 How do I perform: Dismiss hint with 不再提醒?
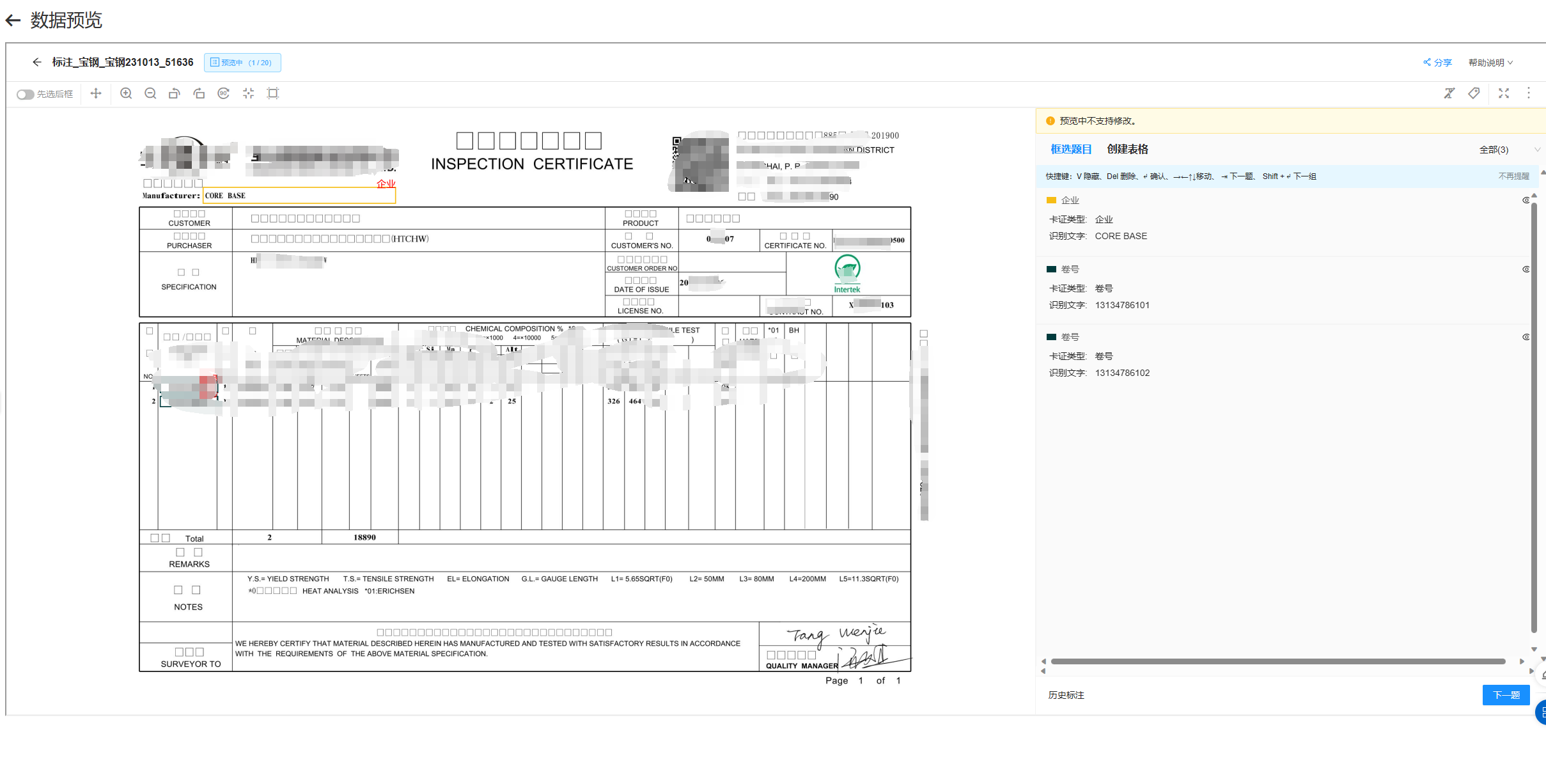(x=1513, y=176)
